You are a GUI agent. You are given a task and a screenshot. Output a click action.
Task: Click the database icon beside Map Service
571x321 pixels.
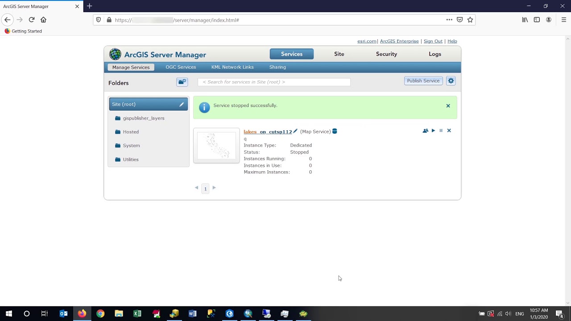click(x=335, y=131)
